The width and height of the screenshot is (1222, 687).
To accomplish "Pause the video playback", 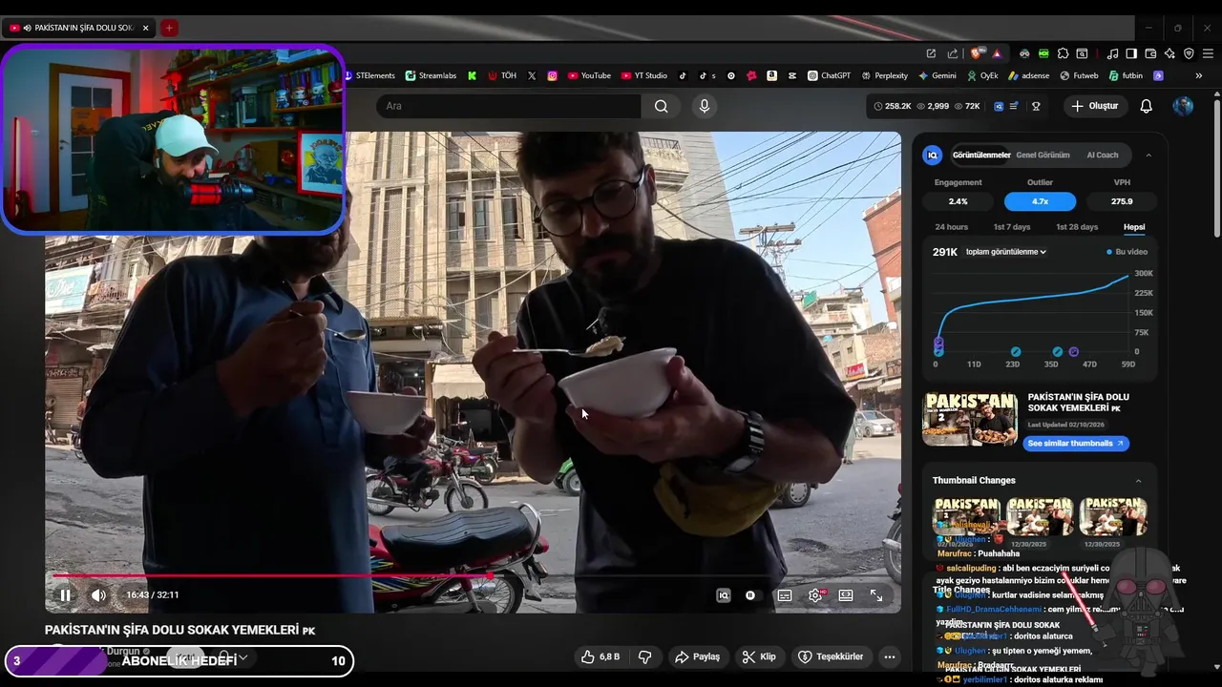I will (x=65, y=595).
